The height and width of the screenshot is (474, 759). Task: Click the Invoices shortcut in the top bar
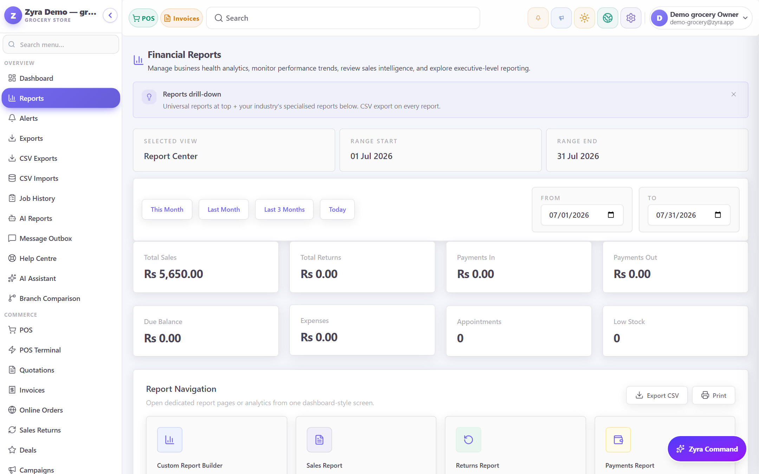pos(182,18)
